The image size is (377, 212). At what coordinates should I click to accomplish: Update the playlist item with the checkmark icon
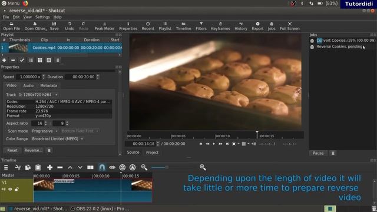pos(22,60)
